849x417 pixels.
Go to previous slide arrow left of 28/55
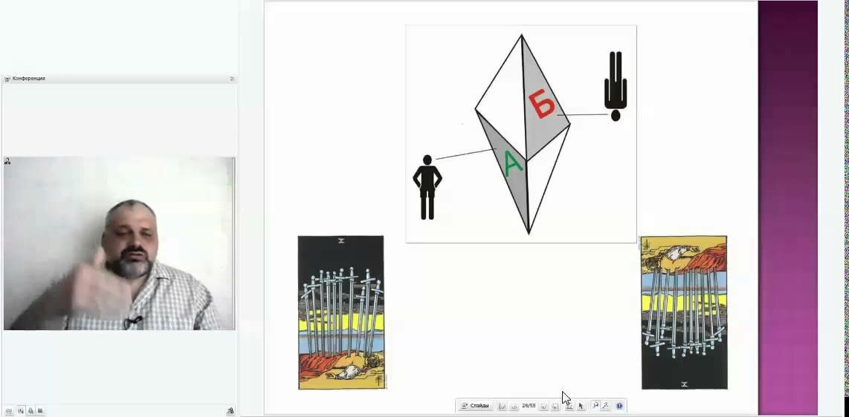(x=515, y=406)
